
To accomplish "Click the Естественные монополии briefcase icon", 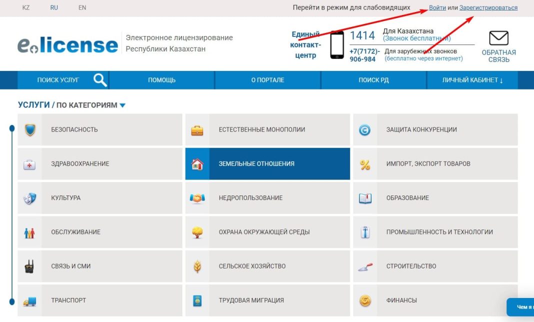I will pyautogui.click(x=197, y=129).
